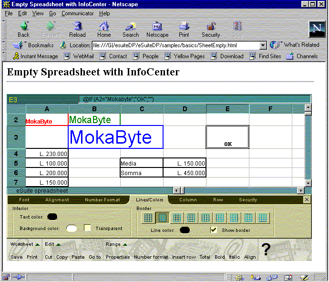Screen dimensions: 329x282
Task: Click spreadsheet vertical scrollbar down arrow
Action: point(308,183)
